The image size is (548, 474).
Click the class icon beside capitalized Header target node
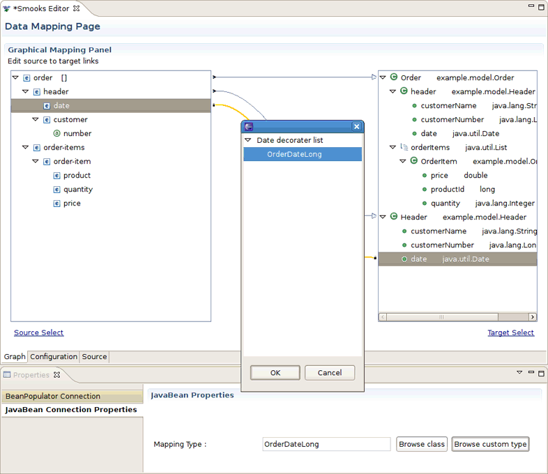[x=394, y=217]
